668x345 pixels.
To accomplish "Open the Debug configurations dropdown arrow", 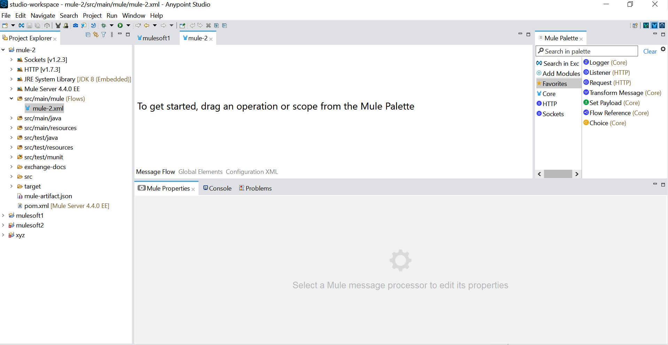I will 112,25.
